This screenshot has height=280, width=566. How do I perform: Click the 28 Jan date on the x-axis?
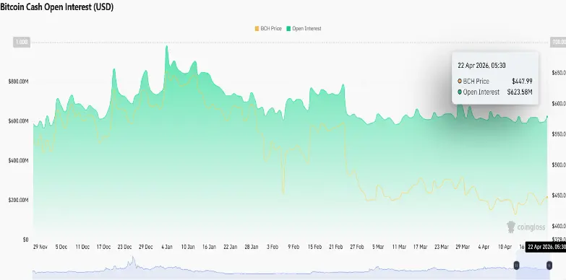(x=252, y=247)
